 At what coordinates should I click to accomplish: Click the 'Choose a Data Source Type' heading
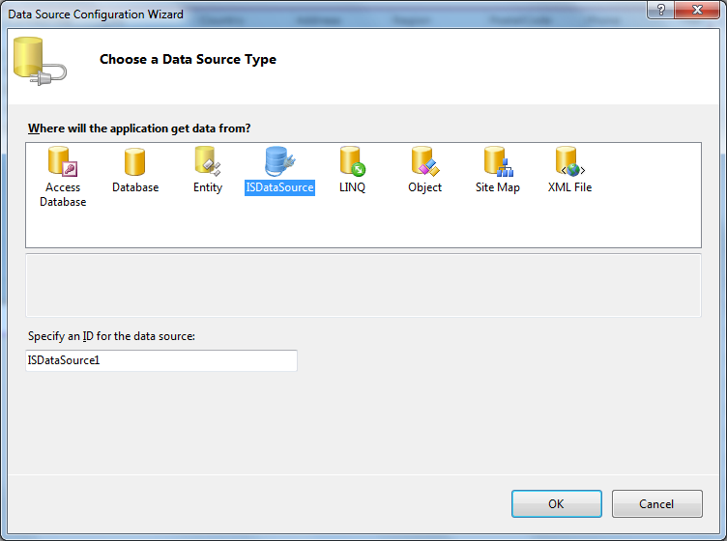point(188,60)
